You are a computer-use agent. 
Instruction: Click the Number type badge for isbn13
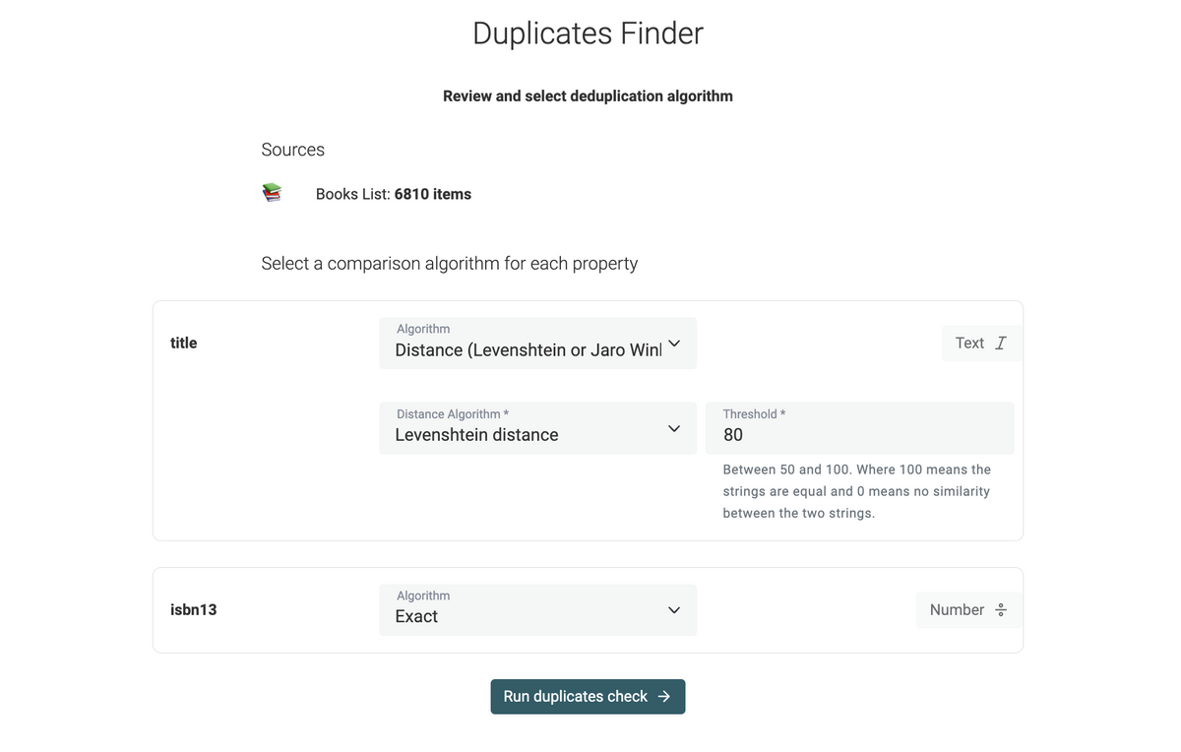(968, 610)
